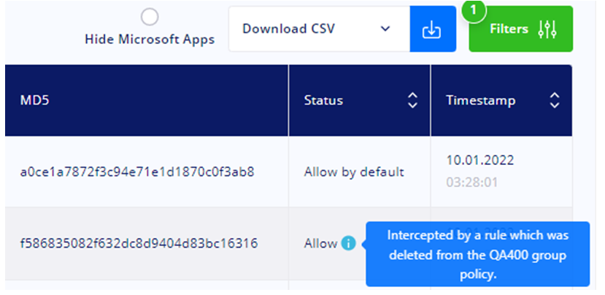Sort by Timestamp using arrows icon
The image size is (605, 295).
click(x=555, y=100)
